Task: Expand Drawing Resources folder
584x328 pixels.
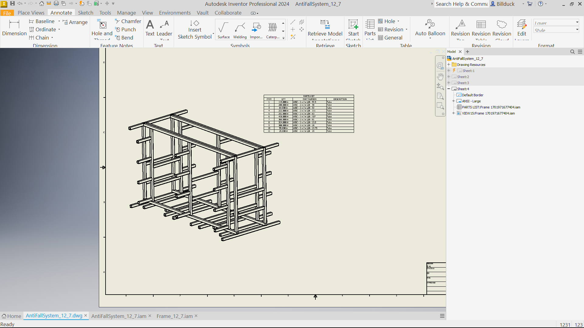Action: point(449,65)
